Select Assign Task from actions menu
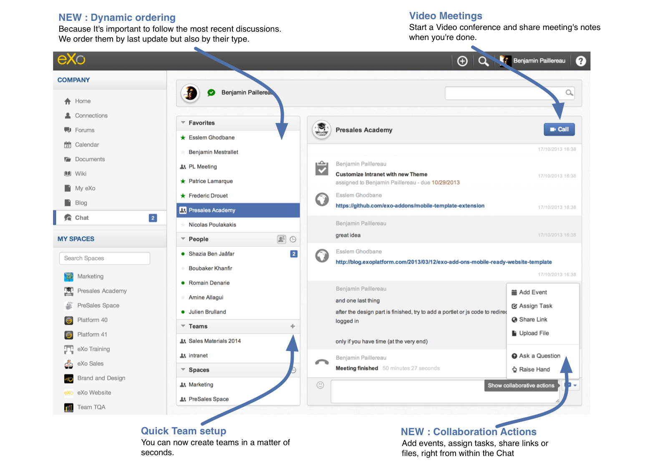 [543, 306]
